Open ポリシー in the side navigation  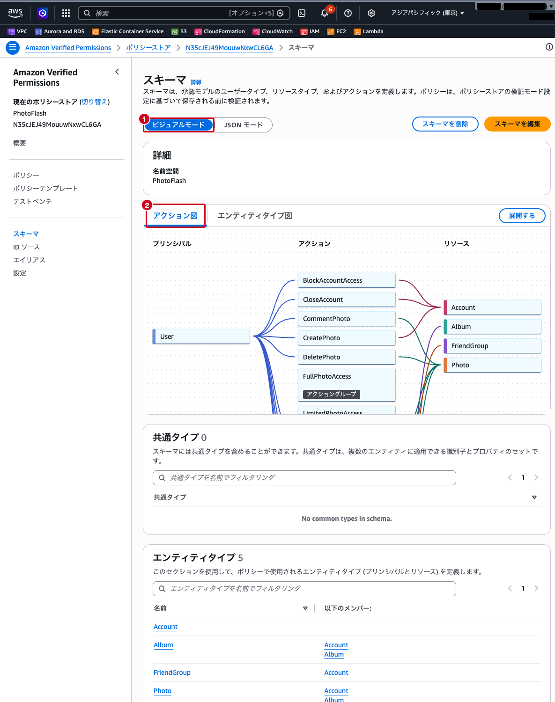coord(26,175)
